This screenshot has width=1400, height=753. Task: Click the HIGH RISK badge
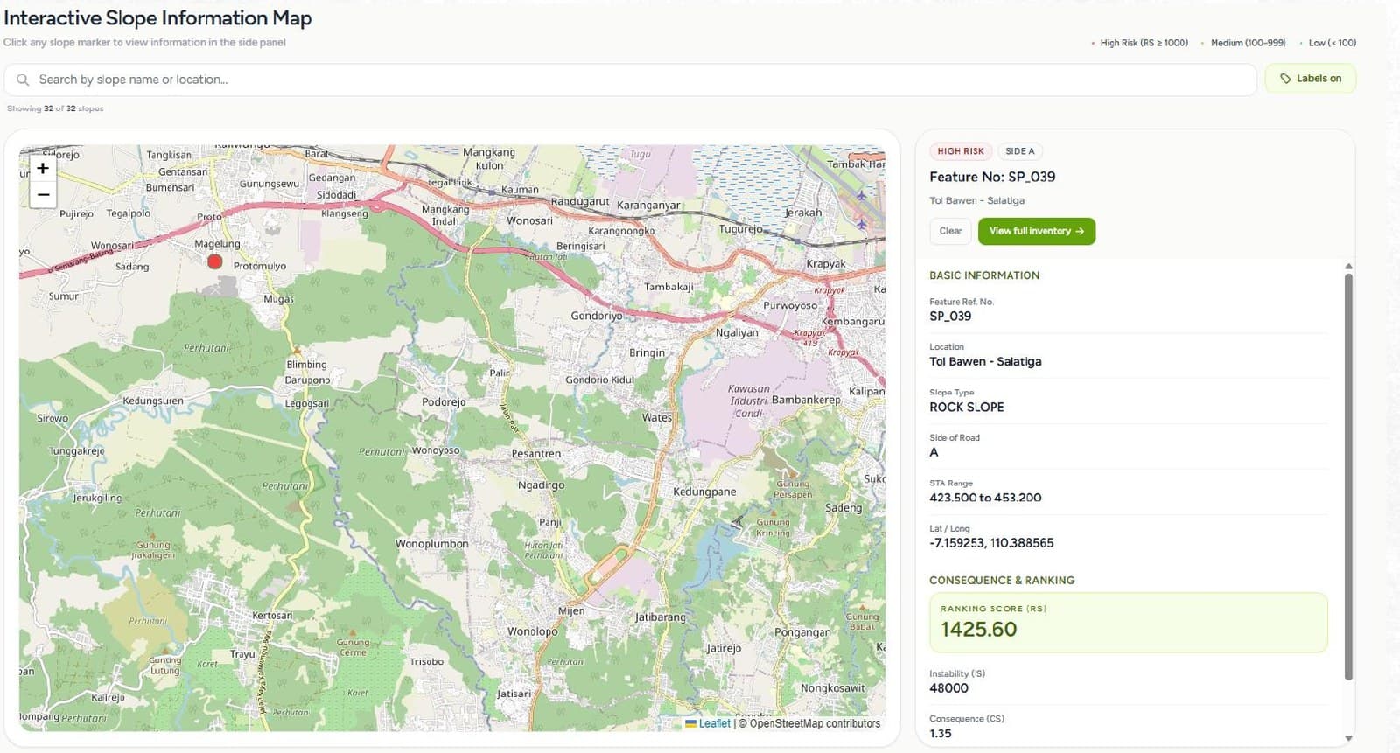click(x=961, y=151)
